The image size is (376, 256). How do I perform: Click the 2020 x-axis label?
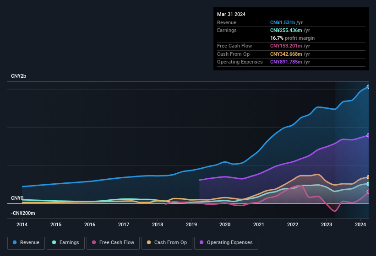click(x=225, y=224)
